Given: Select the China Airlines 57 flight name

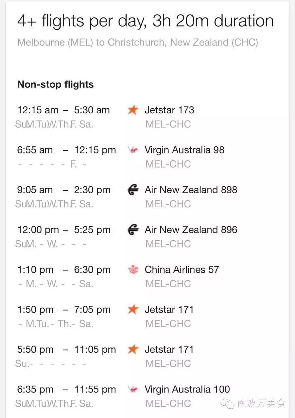Looking at the screenshot, I should [x=182, y=270].
